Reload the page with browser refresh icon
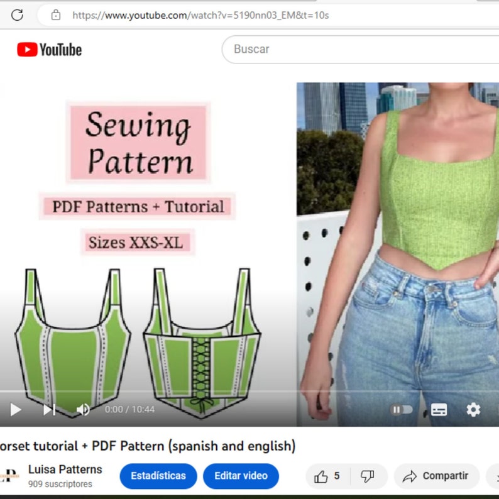Screen dimensions: 499x499 17,15
